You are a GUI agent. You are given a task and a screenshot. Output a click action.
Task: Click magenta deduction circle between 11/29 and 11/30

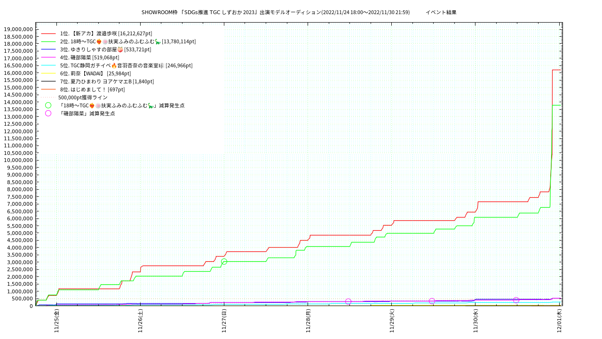pos(432,301)
